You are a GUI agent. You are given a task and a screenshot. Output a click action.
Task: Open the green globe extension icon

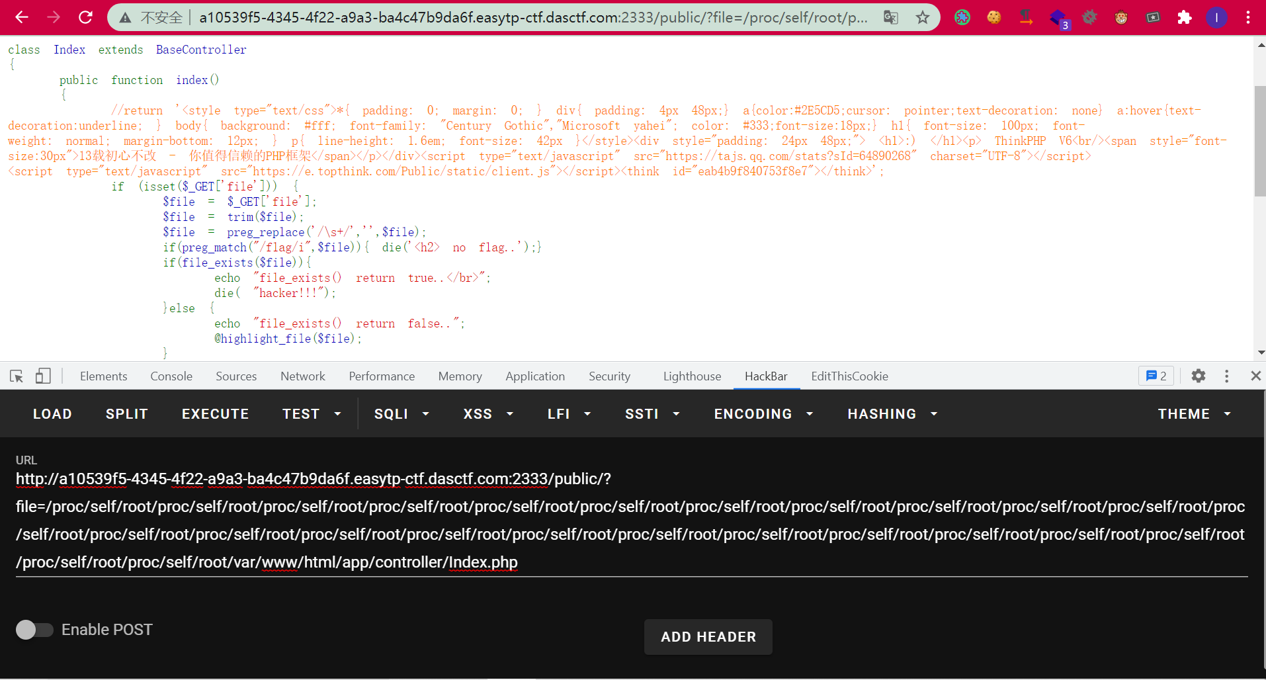point(962,18)
